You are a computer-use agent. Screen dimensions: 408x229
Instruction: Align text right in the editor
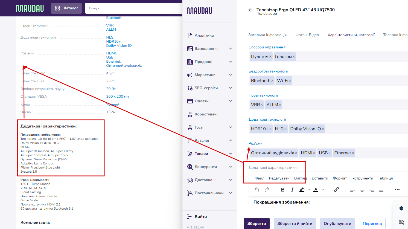372,190
